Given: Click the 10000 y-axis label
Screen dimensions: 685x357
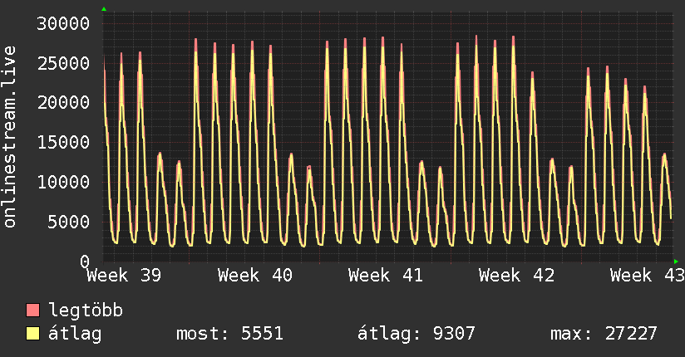Looking at the screenshot, I should [x=63, y=182].
